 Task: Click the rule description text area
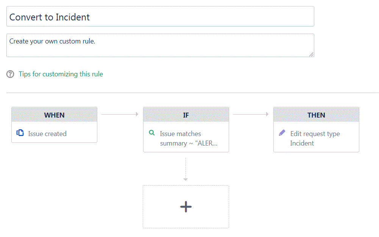pos(160,45)
